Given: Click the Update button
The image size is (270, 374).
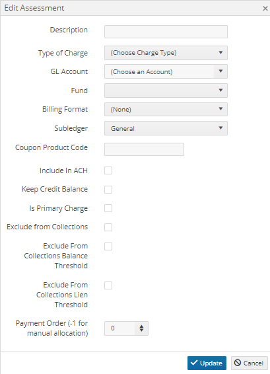Looking at the screenshot, I should (207, 363).
